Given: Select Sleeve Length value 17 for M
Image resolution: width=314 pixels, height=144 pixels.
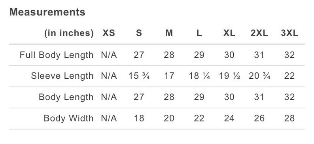Looking at the screenshot, I should 169,76.
